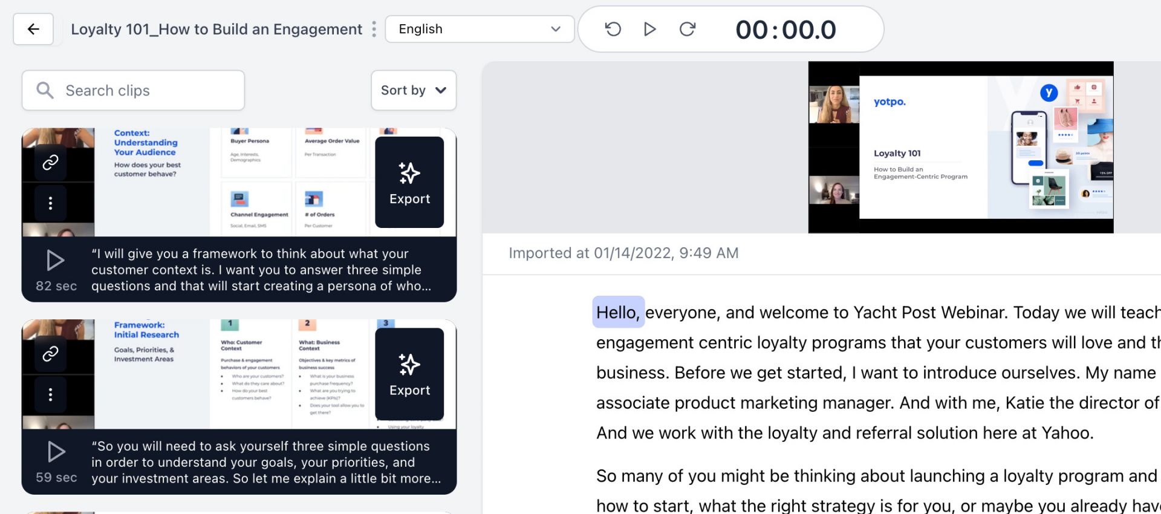Screen dimensions: 1161x514
Task: Export the Framework: Initial Research clip
Action: pos(409,374)
